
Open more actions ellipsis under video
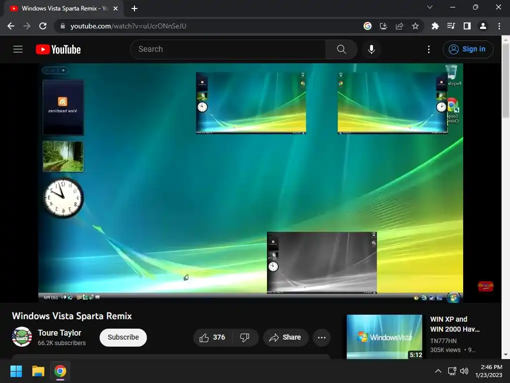pyautogui.click(x=322, y=338)
